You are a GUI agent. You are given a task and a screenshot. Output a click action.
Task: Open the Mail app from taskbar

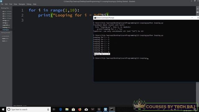[x=86, y=109]
